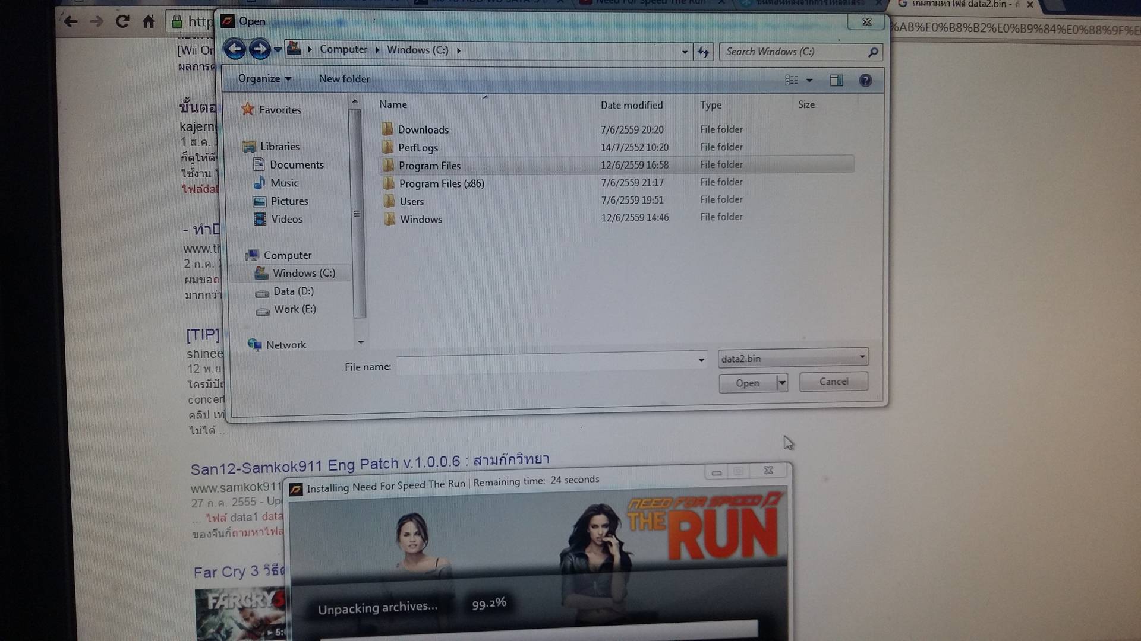Open the Help question mark icon
Image resolution: width=1141 pixels, height=641 pixels.
865,80
